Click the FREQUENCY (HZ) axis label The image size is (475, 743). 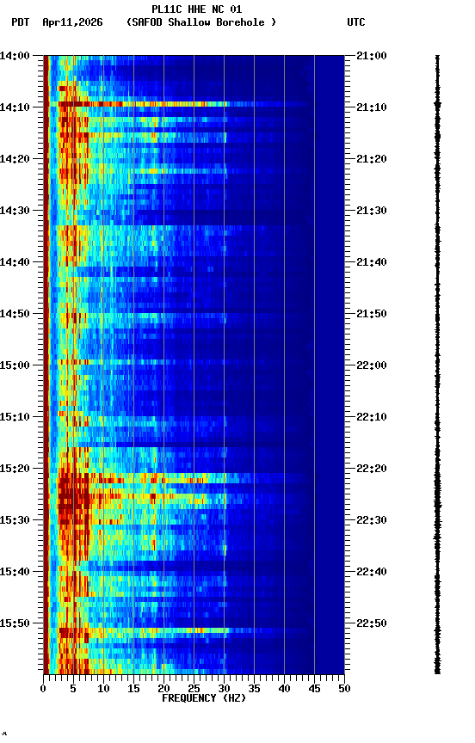point(204,698)
